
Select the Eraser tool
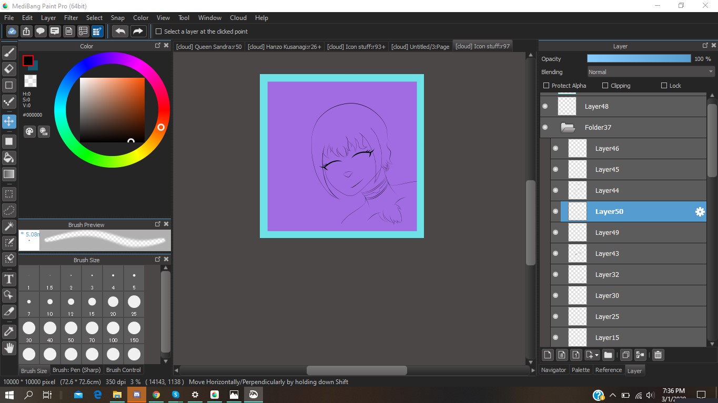[9, 69]
